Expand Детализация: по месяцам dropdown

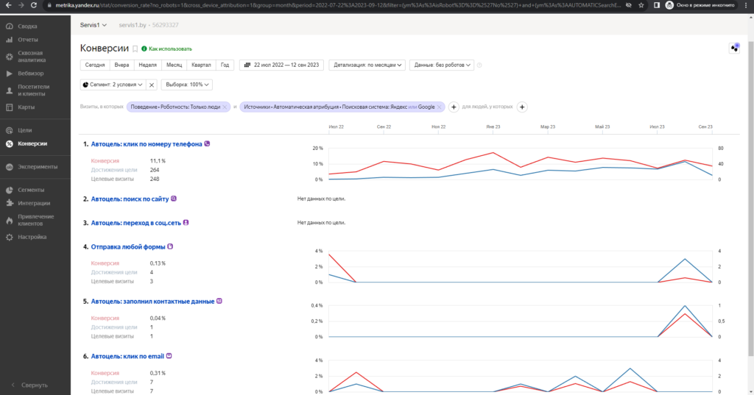coord(367,65)
